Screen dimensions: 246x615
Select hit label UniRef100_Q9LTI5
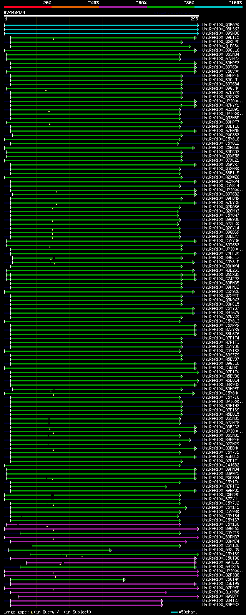[221, 37]
